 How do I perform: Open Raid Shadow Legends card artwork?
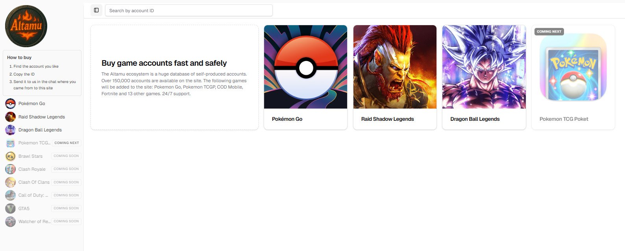click(x=395, y=67)
